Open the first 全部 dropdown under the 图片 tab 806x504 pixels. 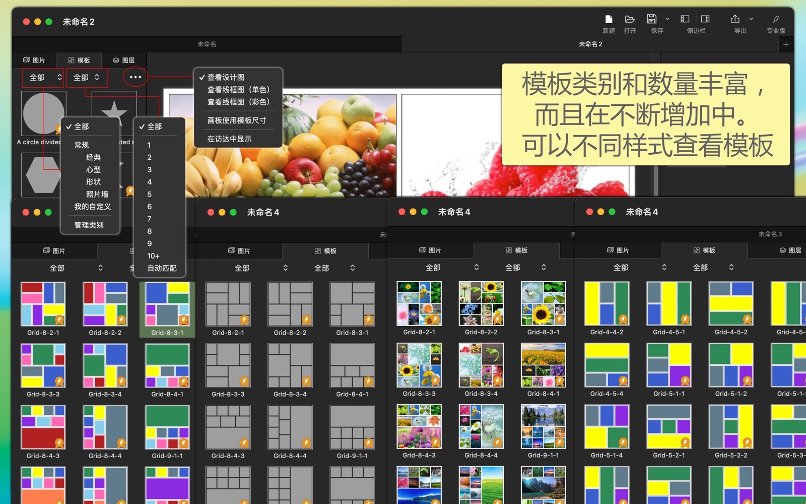click(43, 78)
